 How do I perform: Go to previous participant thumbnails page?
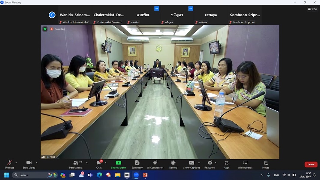[x=52, y=15]
